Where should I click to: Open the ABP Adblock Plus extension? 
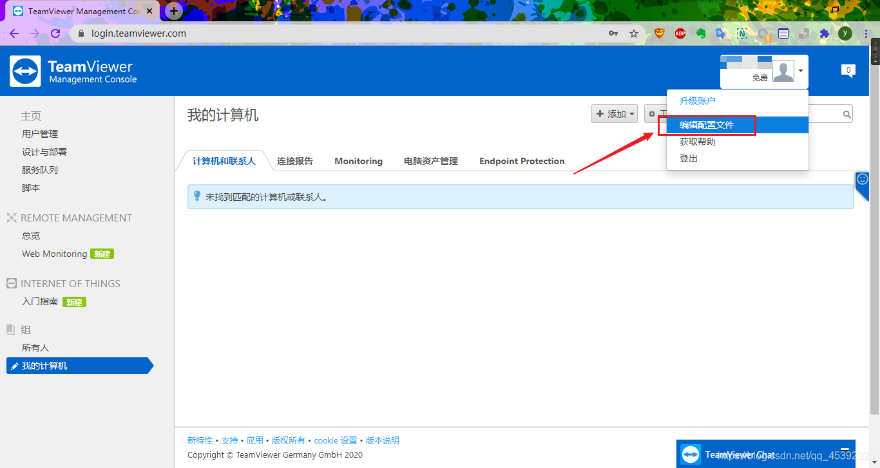tap(680, 33)
